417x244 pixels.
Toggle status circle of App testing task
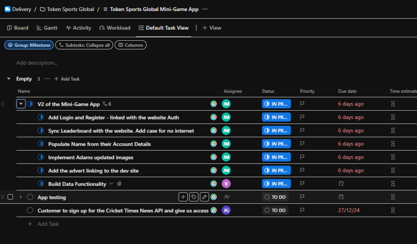30,197
